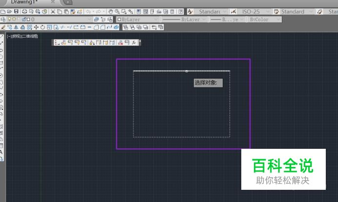Cut selection with scissors icon

tap(53, 12)
